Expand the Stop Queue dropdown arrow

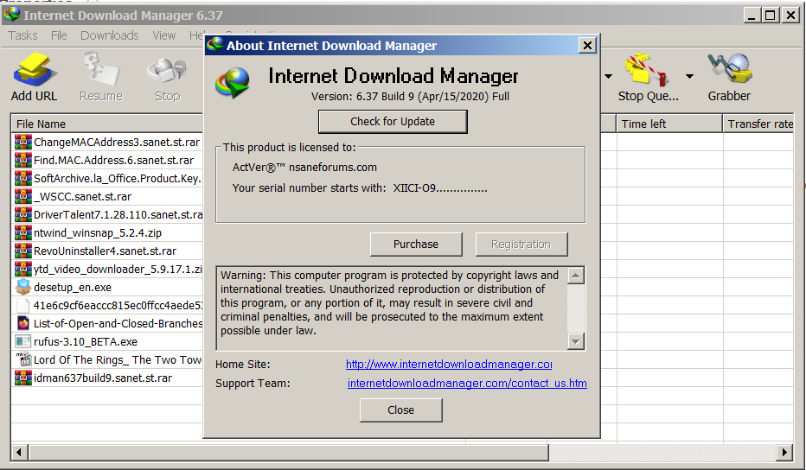click(x=689, y=77)
